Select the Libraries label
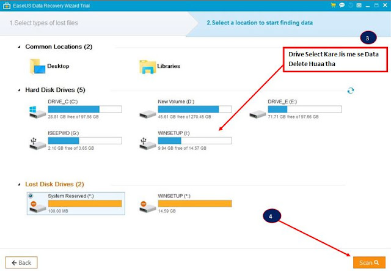Screen dimensions: 391x271 point(169,66)
